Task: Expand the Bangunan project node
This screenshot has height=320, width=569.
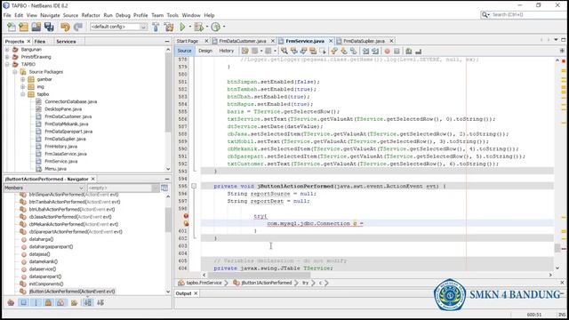Action: point(7,50)
